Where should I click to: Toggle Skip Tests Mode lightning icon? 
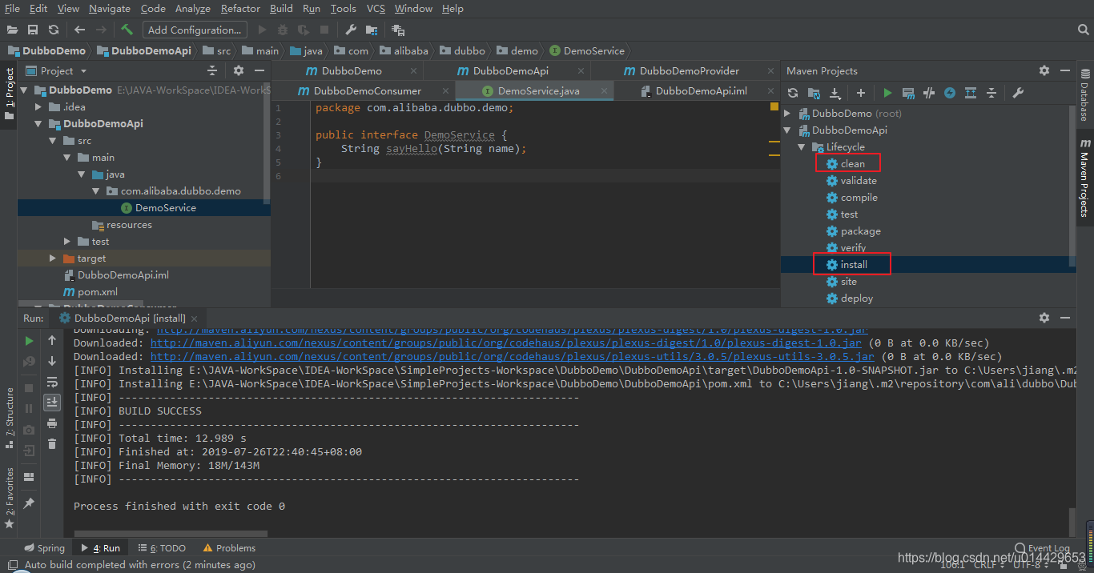[x=950, y=93]
